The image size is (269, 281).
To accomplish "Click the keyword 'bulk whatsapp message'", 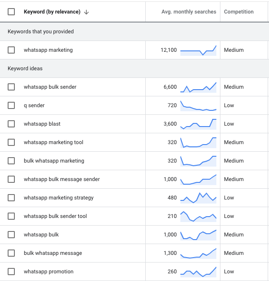I will pyautogui.click(x=53, y=253).
